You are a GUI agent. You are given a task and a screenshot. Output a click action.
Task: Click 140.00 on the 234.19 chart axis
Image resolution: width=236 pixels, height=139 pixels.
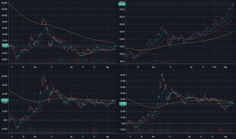(x=122, y=39)
